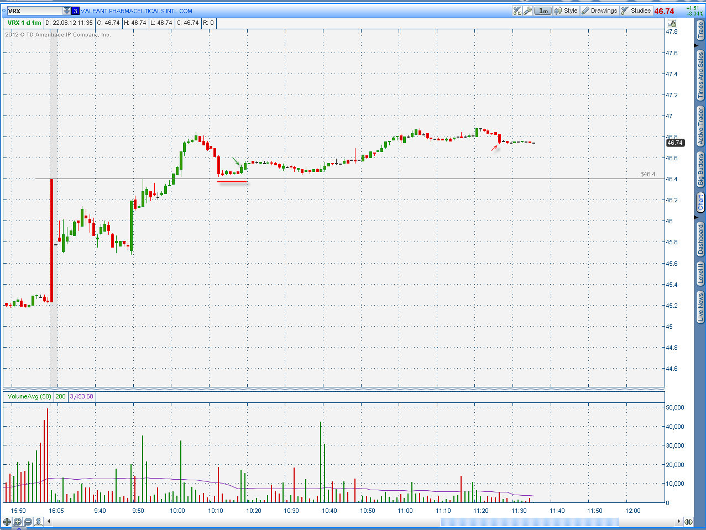This screenshot has width=706, height=530.
Task: Click the scrollbar left arrow under the chart
Action: point(50,522)
